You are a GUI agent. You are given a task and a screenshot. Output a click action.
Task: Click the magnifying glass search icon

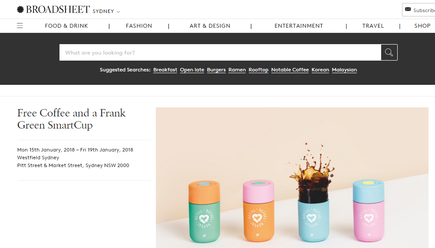[x=389, y=52]
